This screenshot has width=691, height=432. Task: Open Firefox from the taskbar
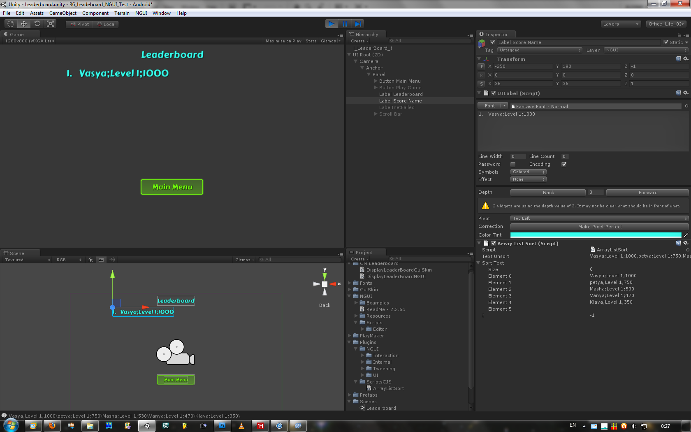pos(52,426)
